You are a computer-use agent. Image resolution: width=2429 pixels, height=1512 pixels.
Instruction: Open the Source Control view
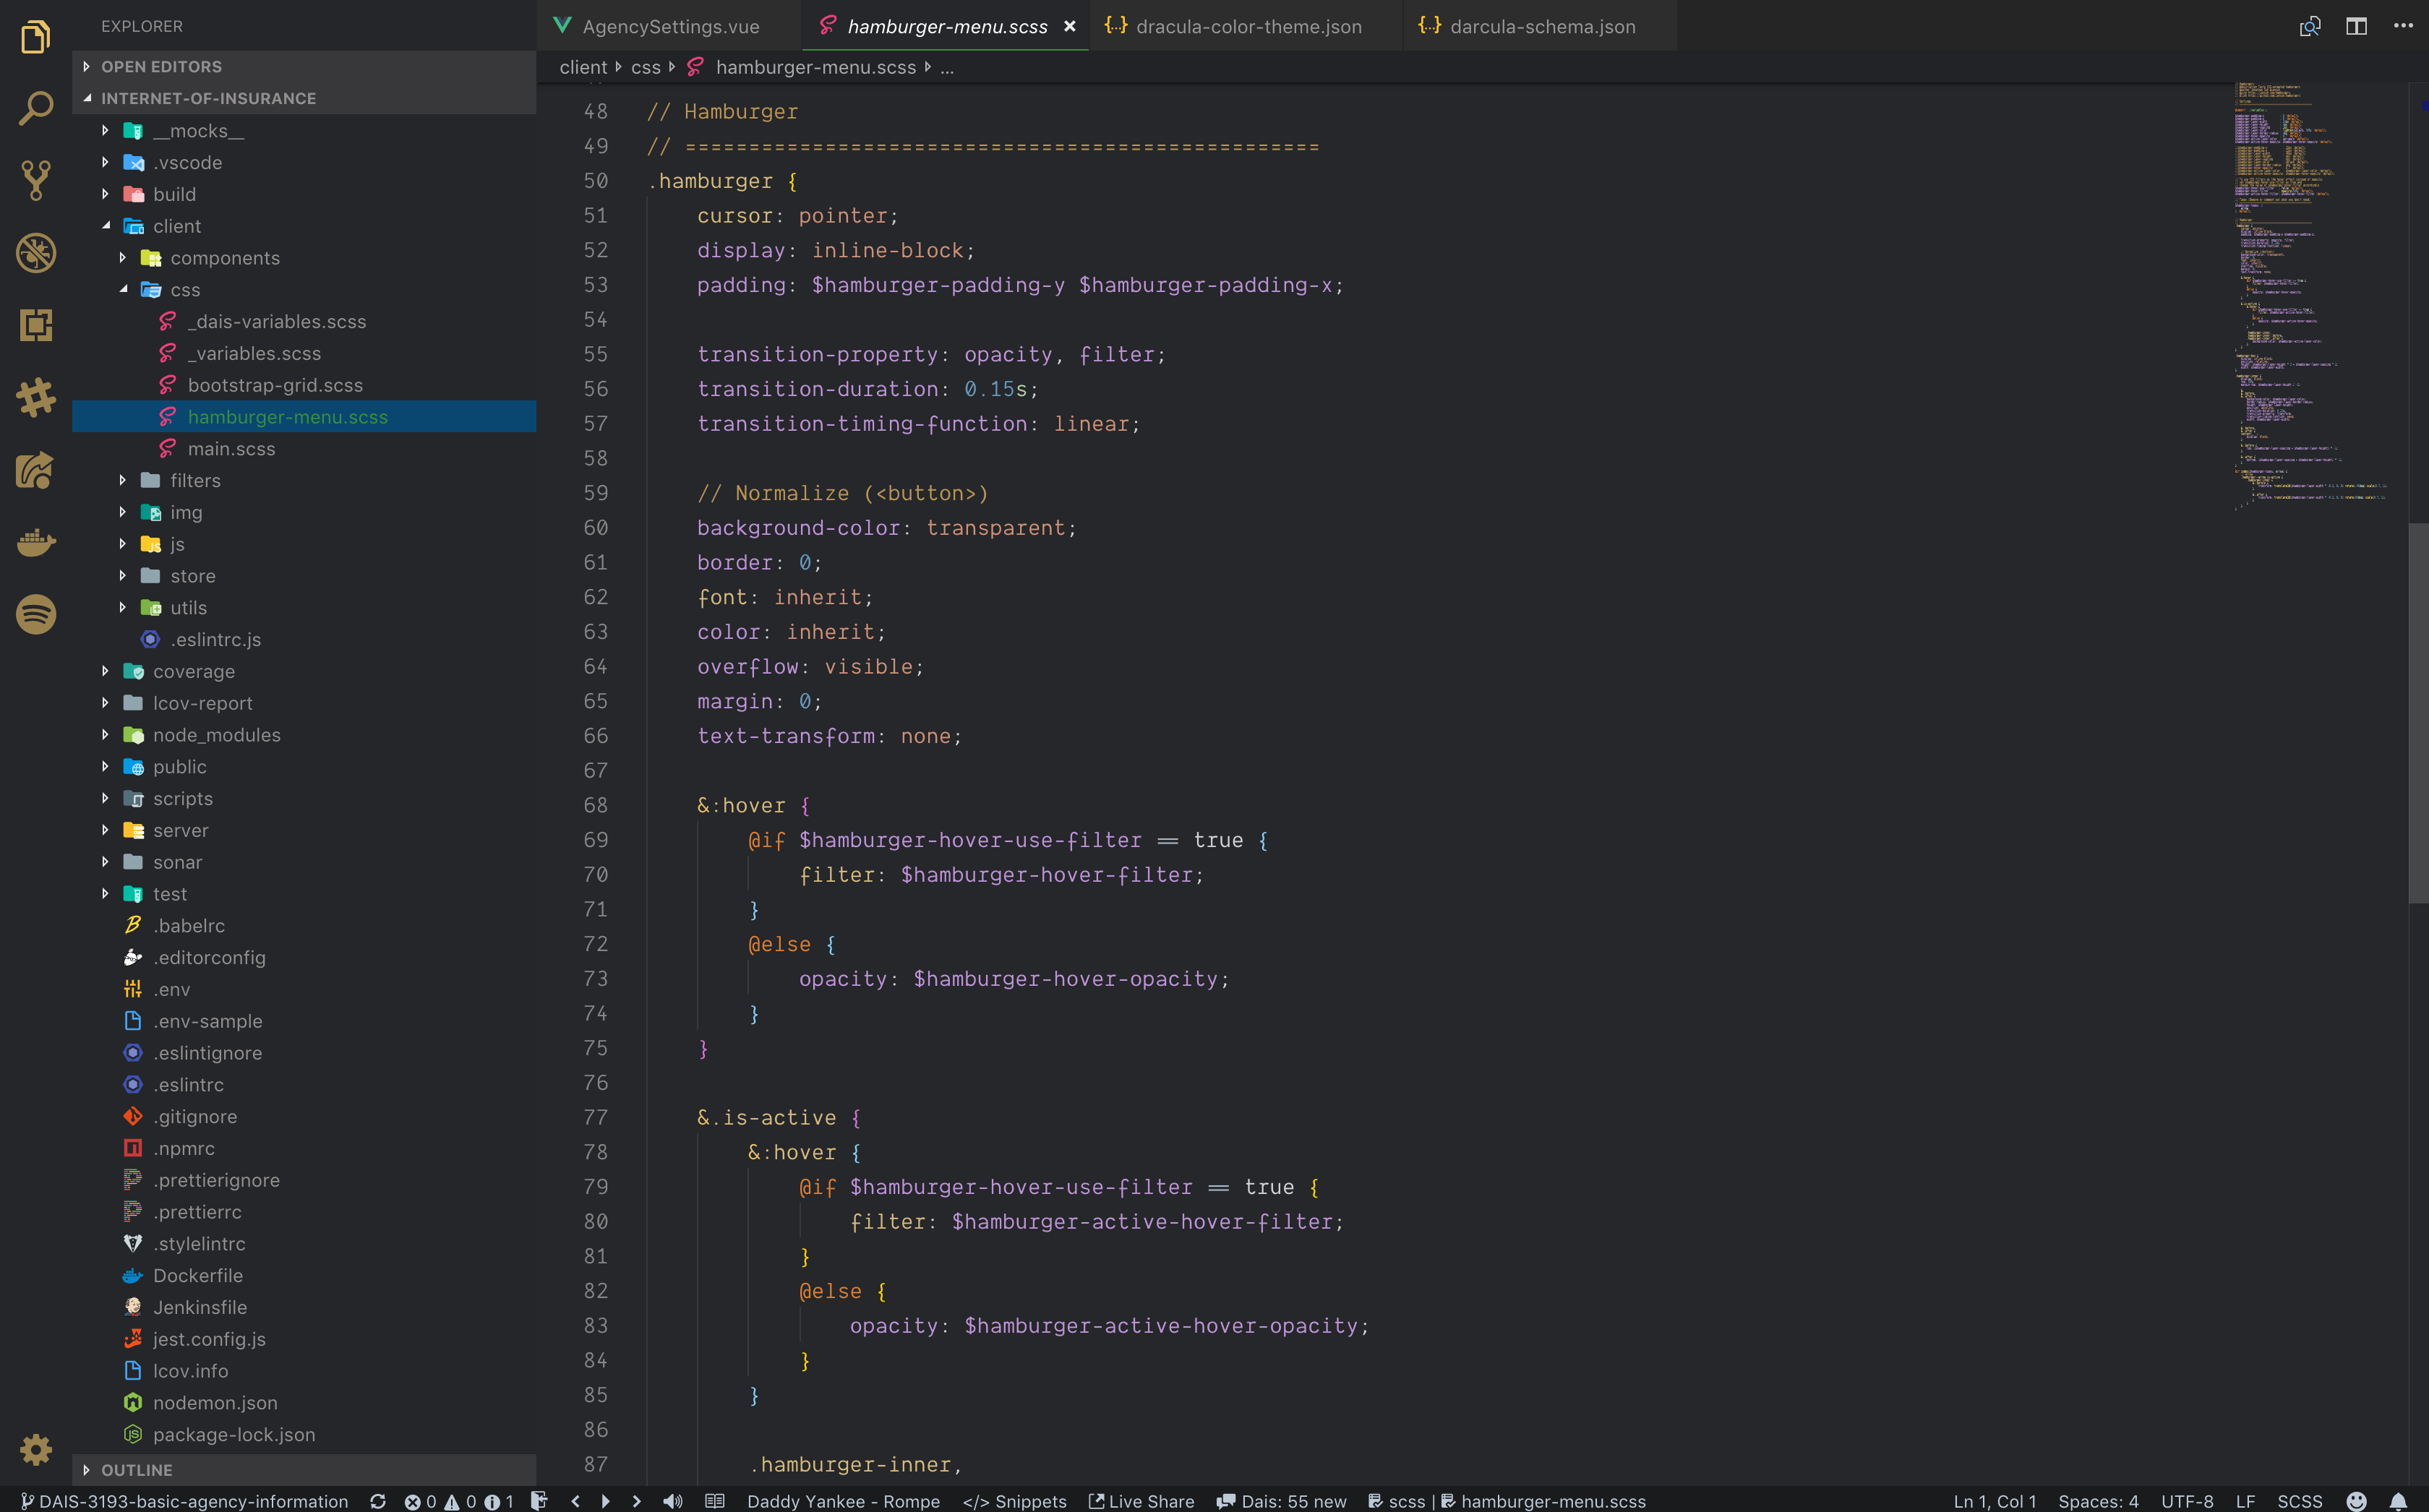(x=36, y=180)
